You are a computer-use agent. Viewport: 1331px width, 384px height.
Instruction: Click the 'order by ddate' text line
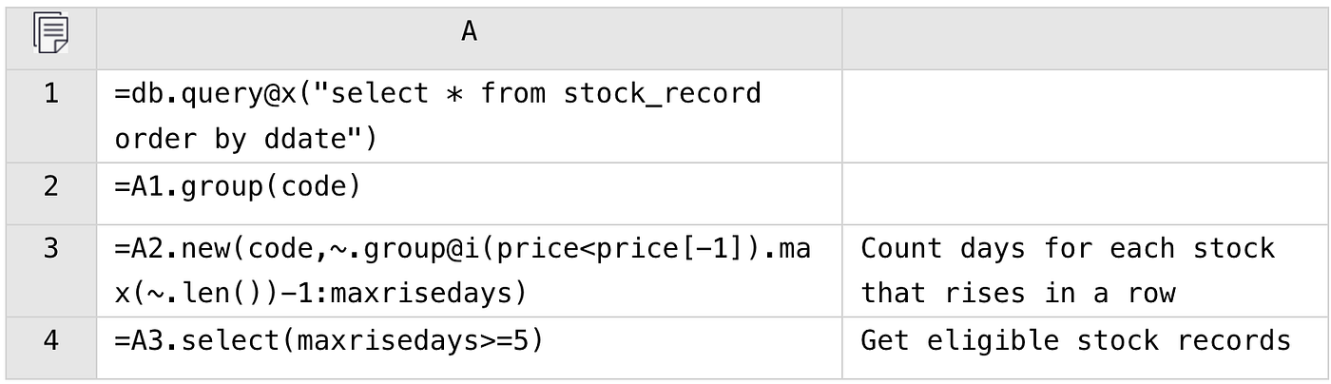coord(245,140)
